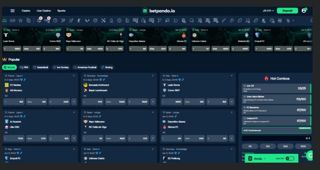Set stake to 1000 preset
Viewport: 320px width, 170px height.
(x=303, y=146)
